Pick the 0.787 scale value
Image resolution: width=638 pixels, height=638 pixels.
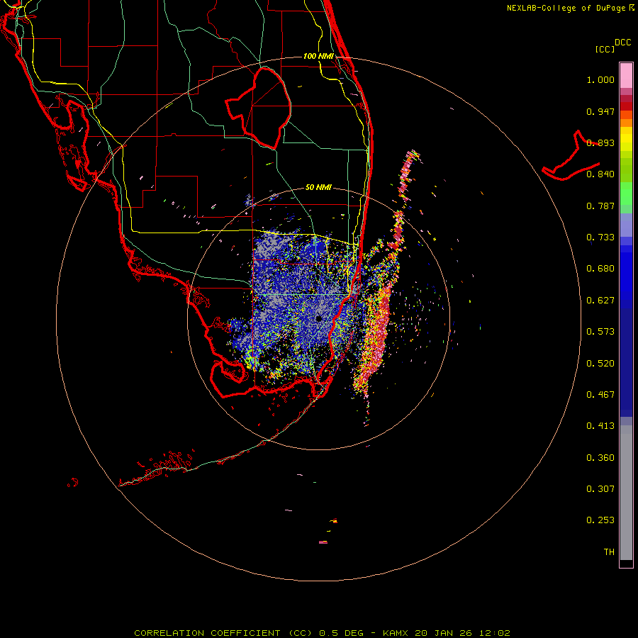coord(600,206)
